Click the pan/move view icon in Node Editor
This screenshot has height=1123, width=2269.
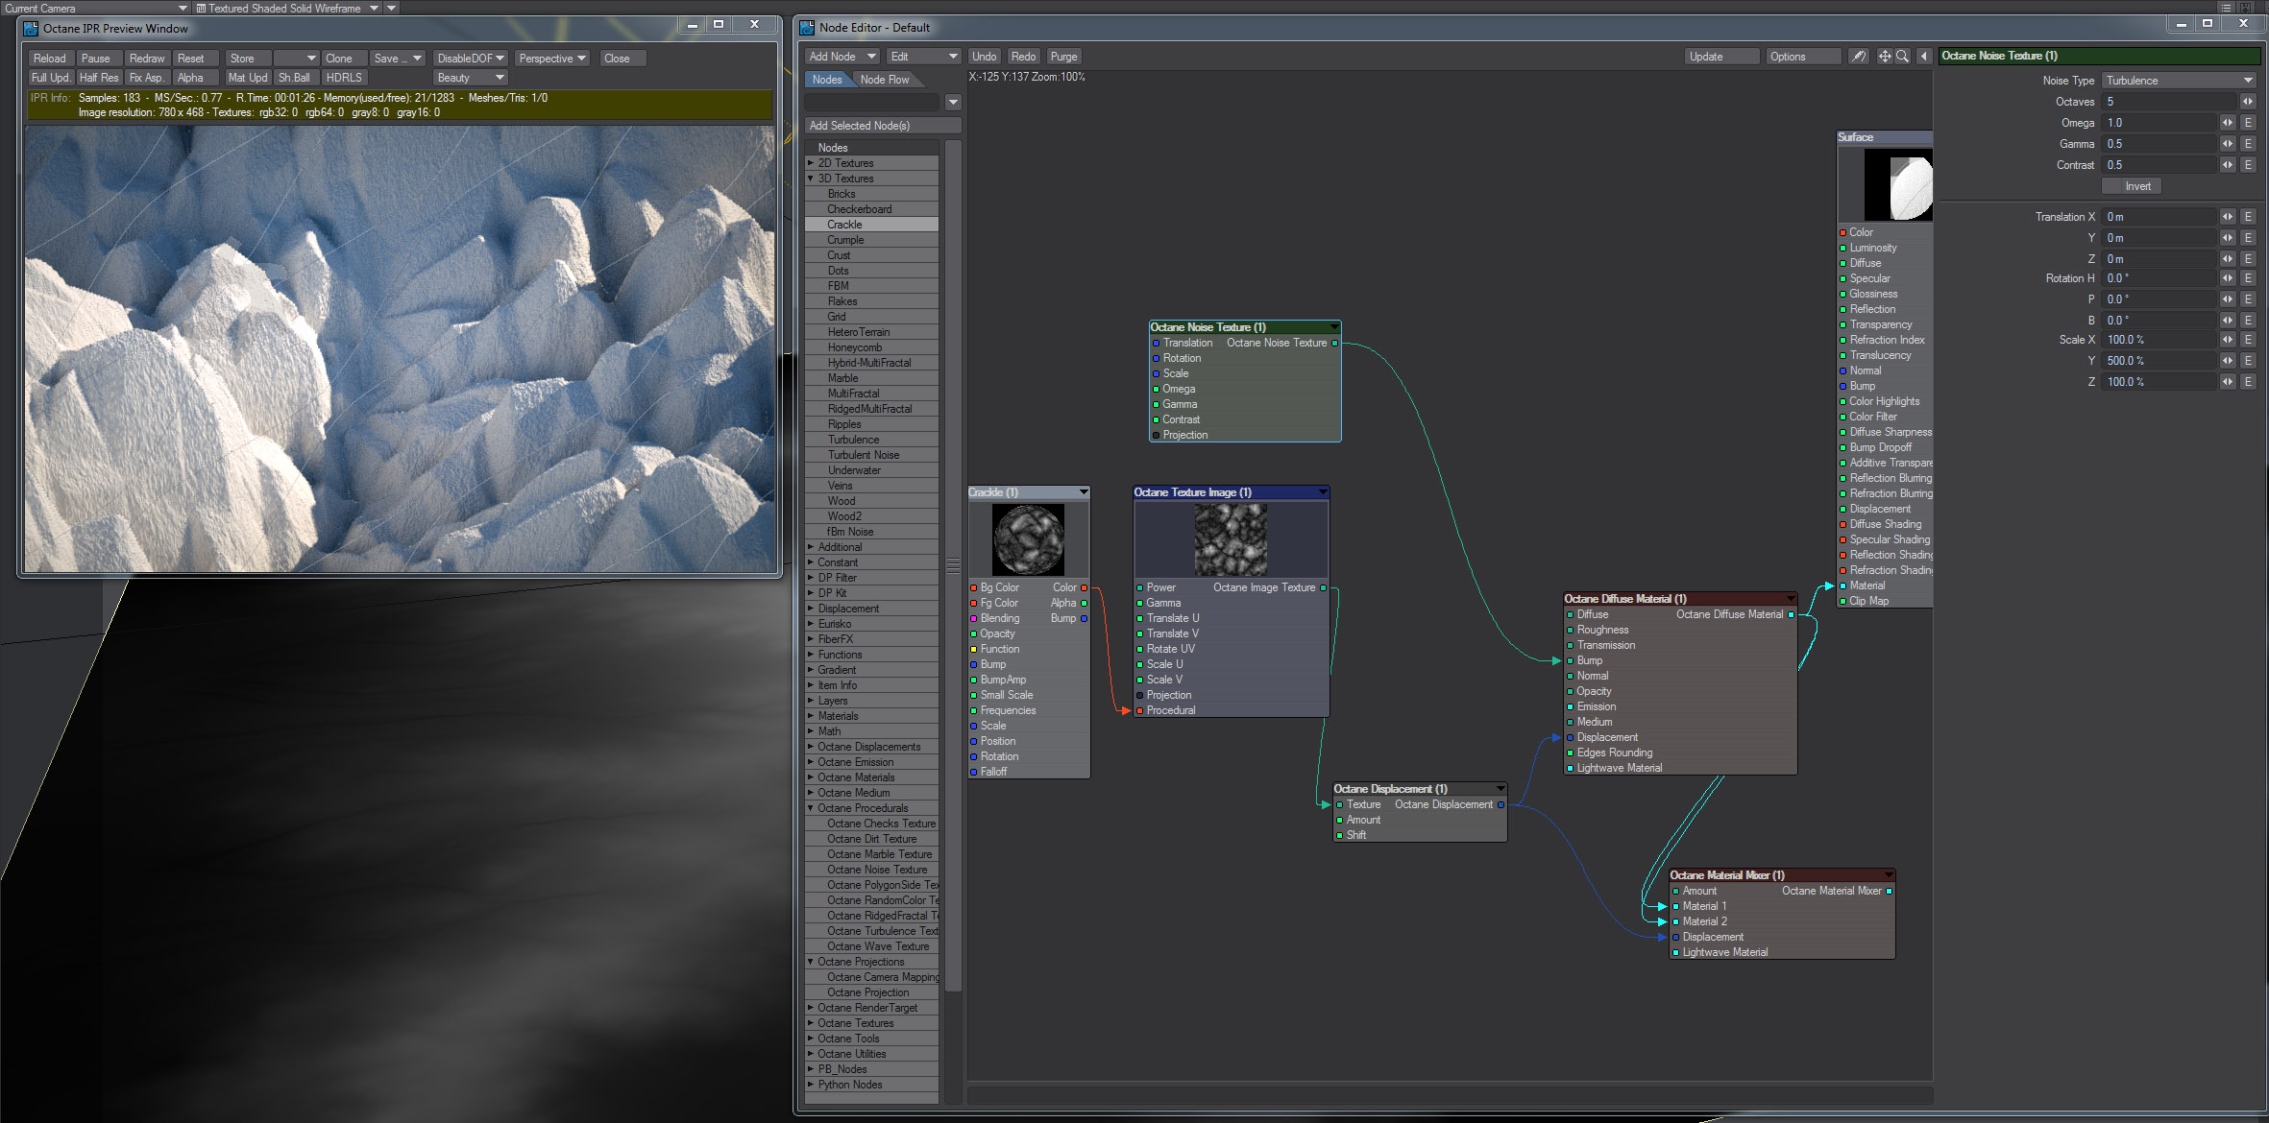(x=1885, y=57)
